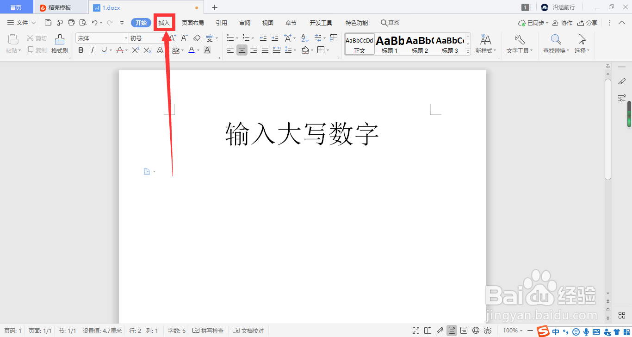
Task: Apply italic formatting
Action: pos(92,50)
